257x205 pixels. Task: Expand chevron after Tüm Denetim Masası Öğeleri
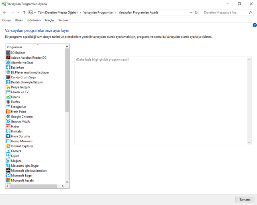[x=80, y=12]
